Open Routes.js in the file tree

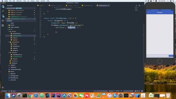tap(14, 63)
